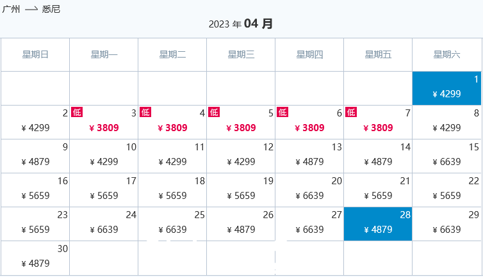The height and width of the screenshot is (277, 483).
Task: Click the low-price badge on April 4
Action: (145, 112)
